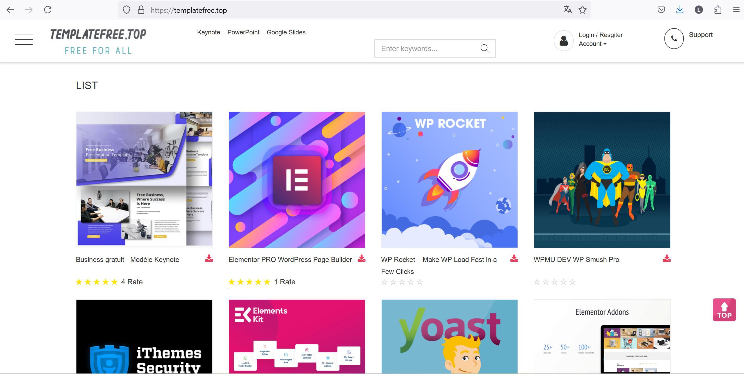
Task: Bookmark page with the star icon
Action: click(x=582, y=10)
